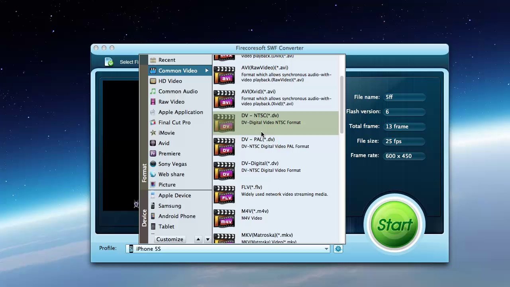Choose the Picture category

pyautogui.click(x=180, y=185)
